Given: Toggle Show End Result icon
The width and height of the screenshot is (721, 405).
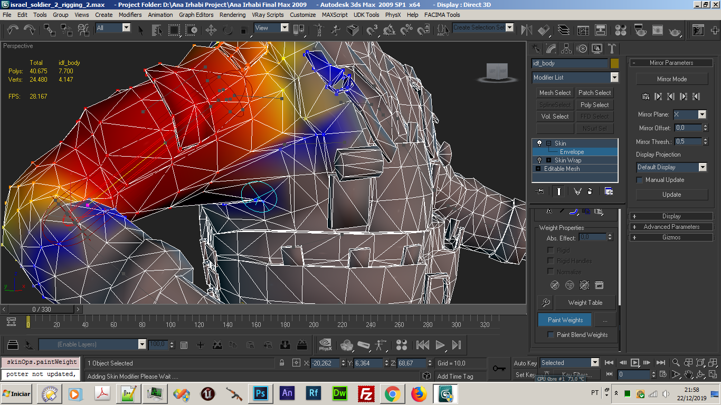Looking at the screenshot, I should pyautogui.click(x=558, y=191).
